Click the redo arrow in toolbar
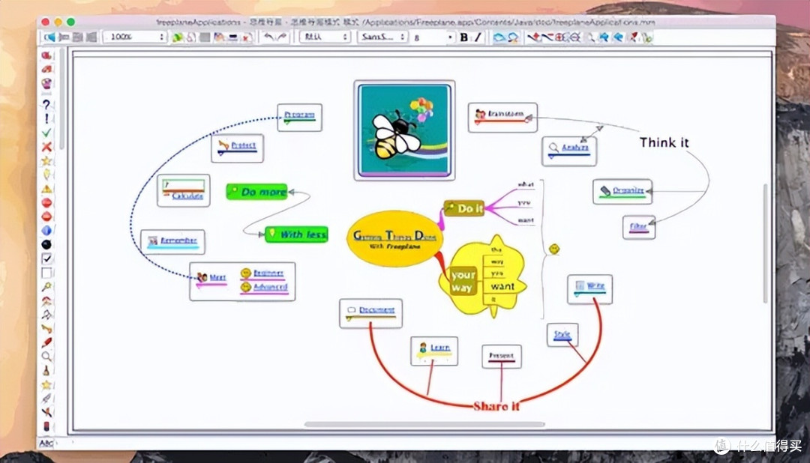This screenshot has height=463, width=810. 281,37
